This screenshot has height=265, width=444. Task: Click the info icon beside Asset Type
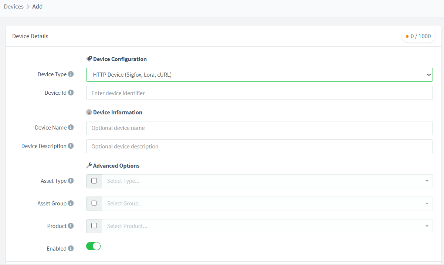[x=71, y=181]
